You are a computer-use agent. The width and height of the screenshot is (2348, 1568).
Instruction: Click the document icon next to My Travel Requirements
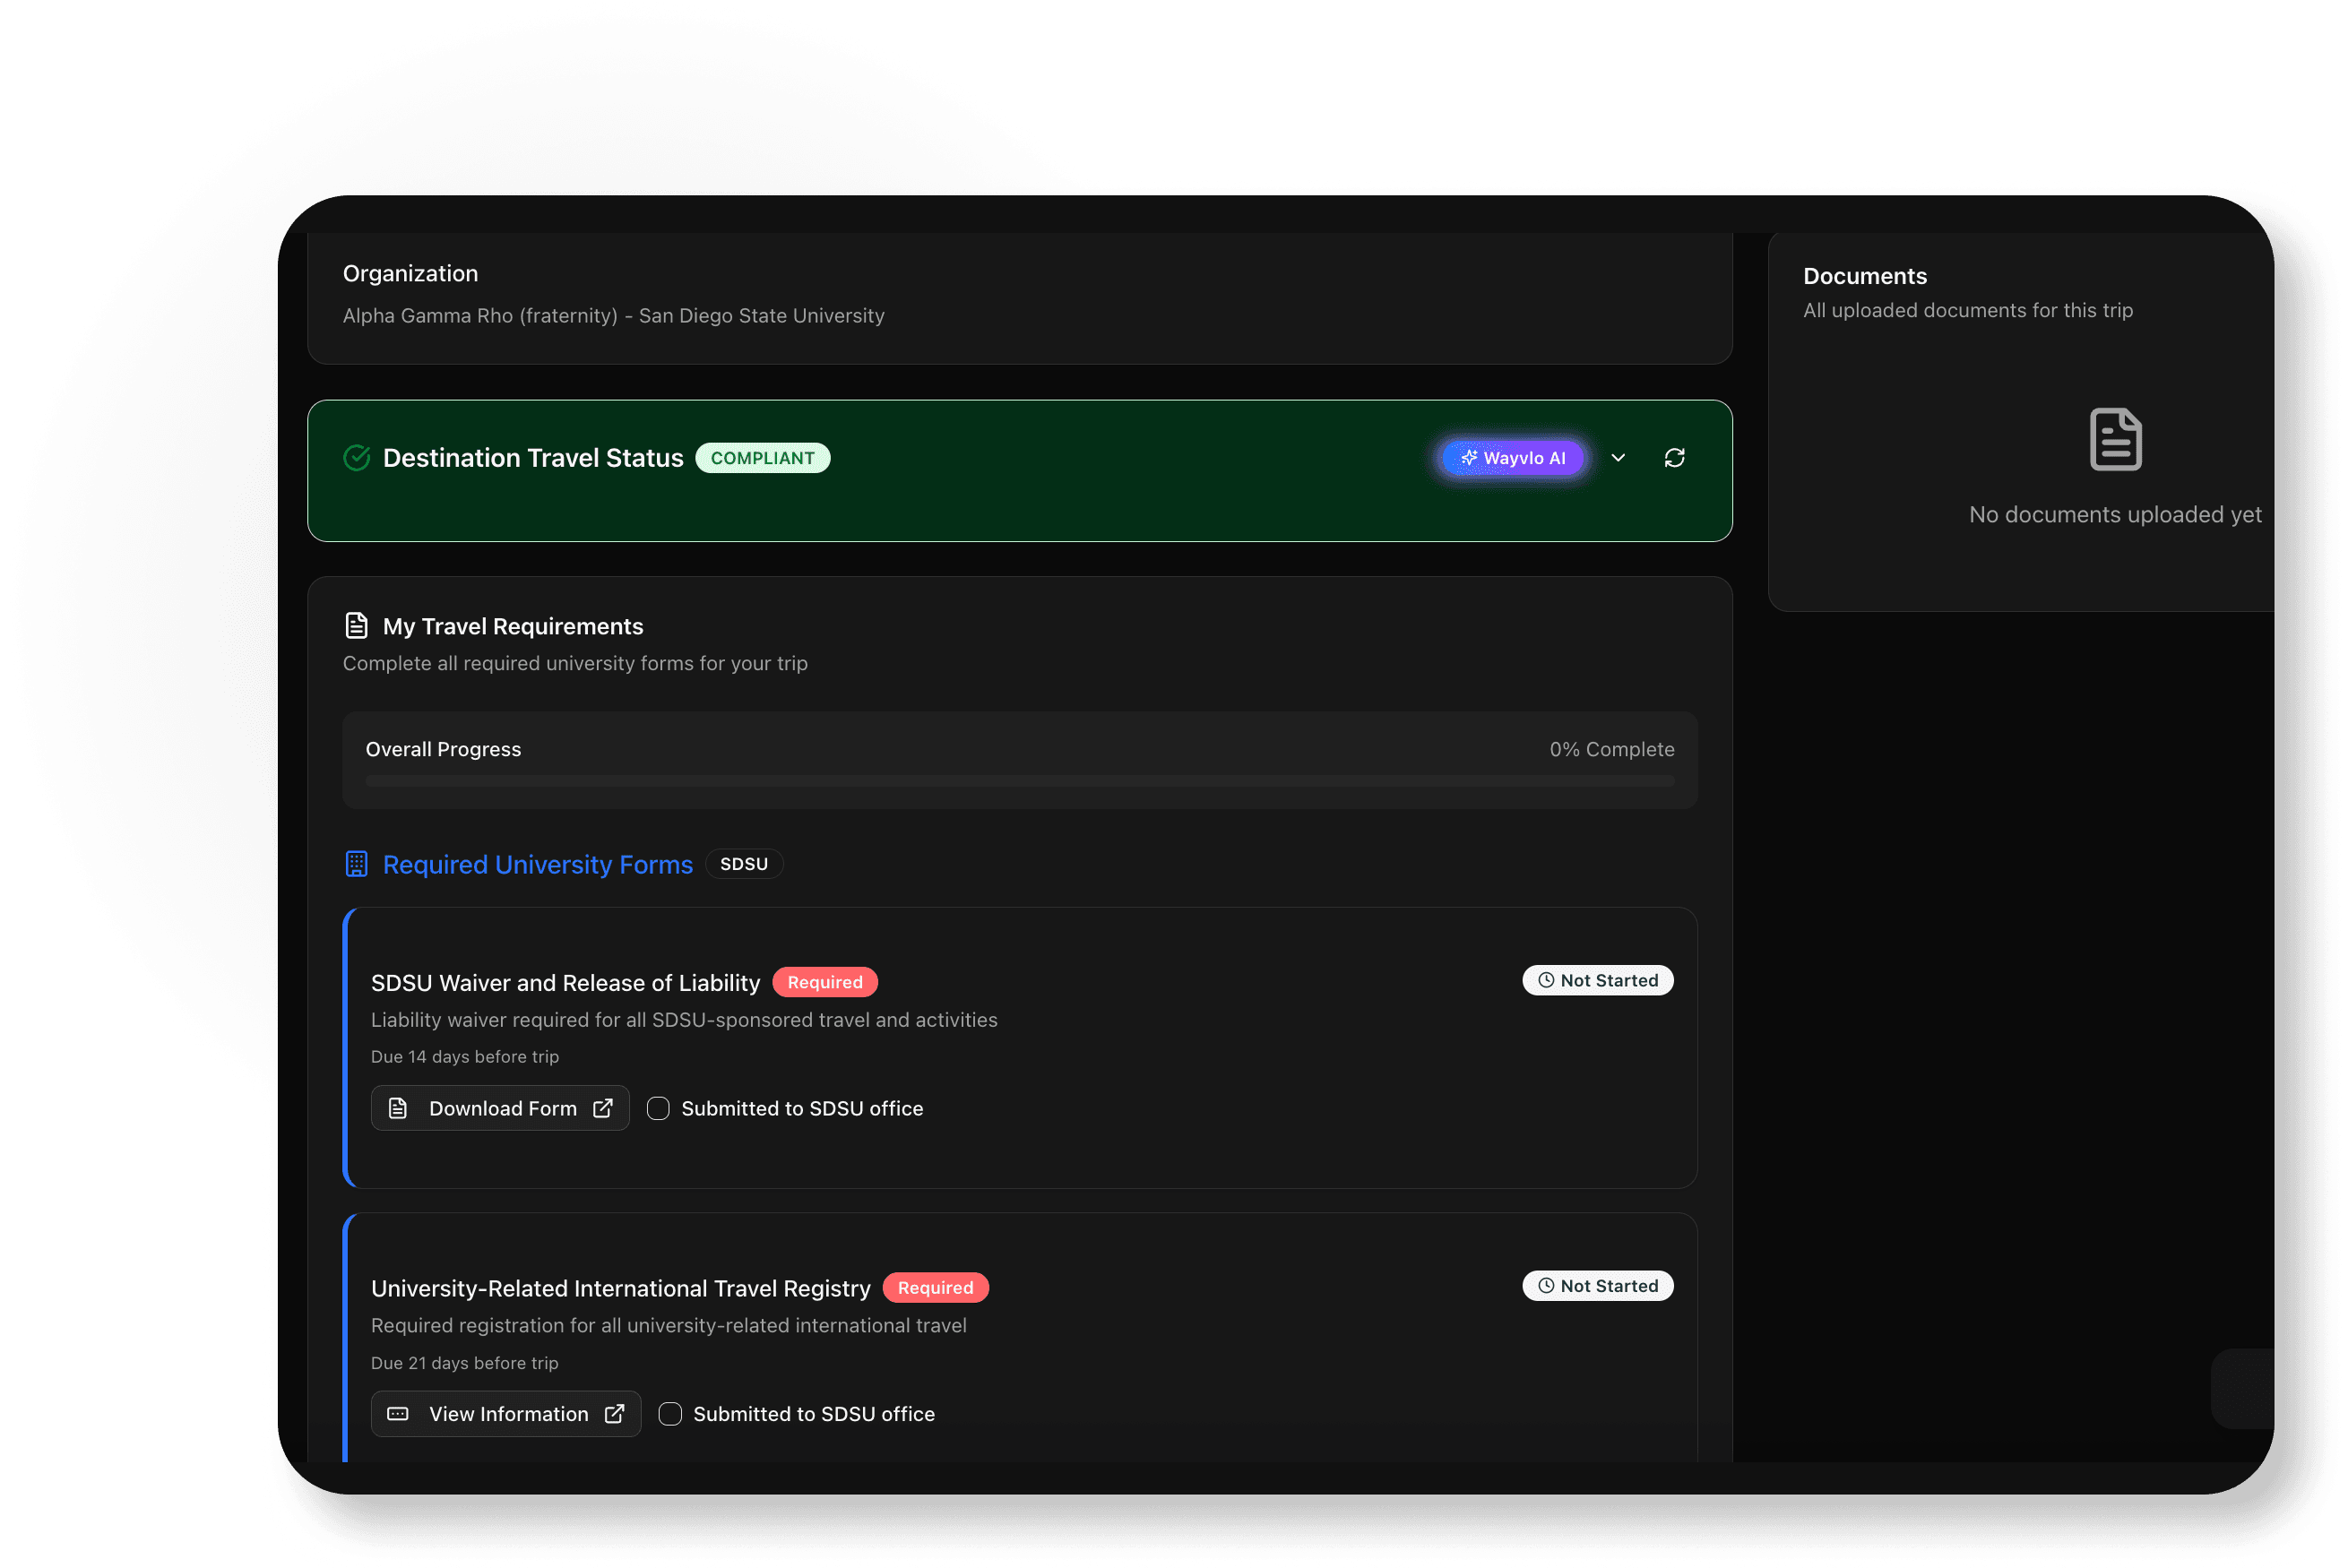(356, 626)
